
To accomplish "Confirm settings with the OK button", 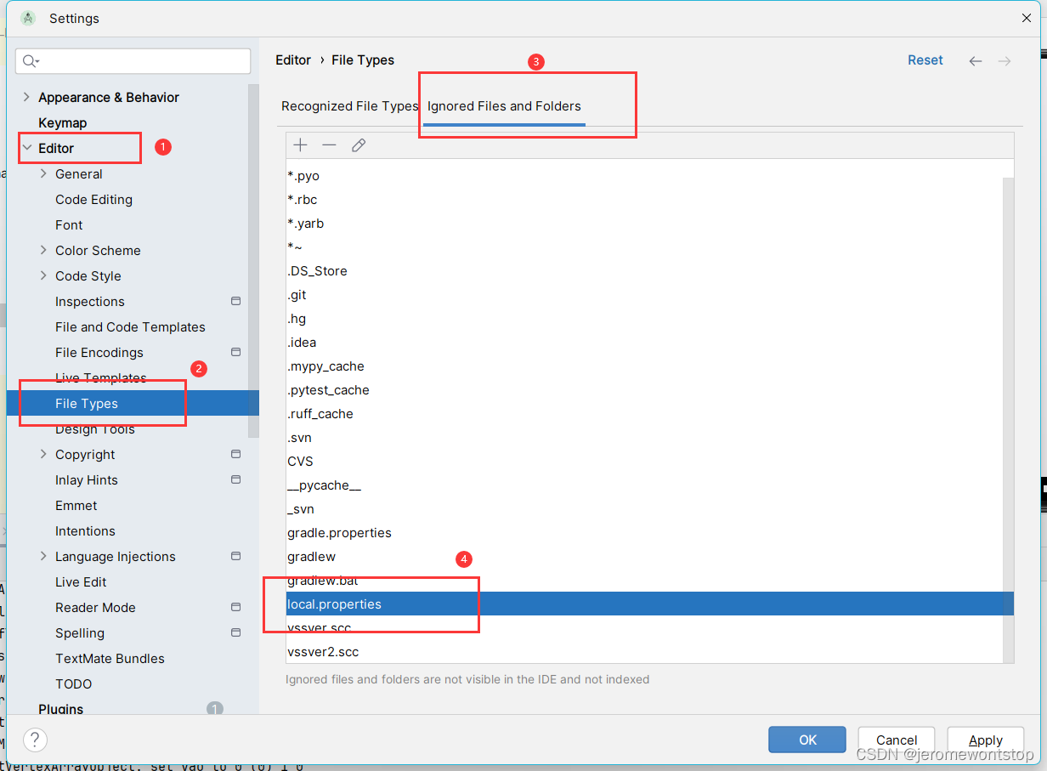I will tap(806, 740).
